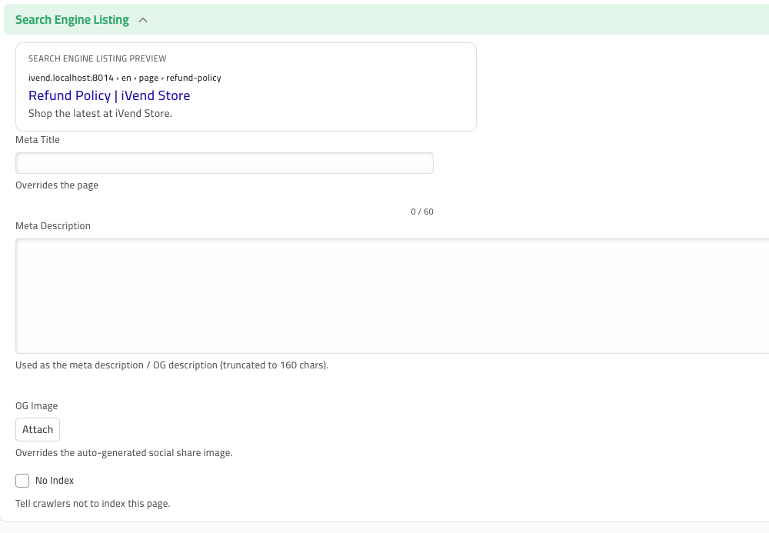The width and height of the screenshot is (769, 533).
Task: Open the Refund Policy | iVend Store preview link
Action: click(109, 95)
